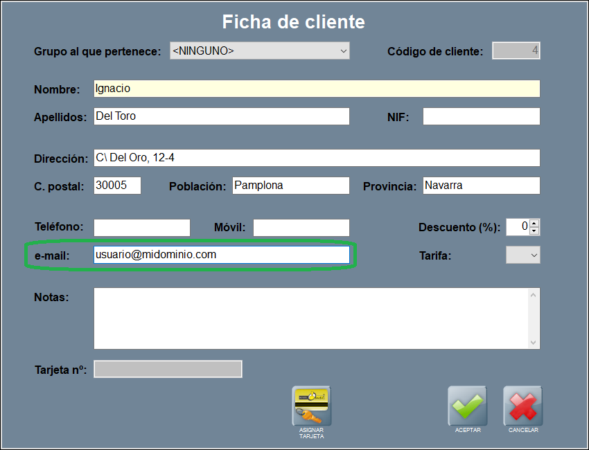Increase Descuento with the up arrow

(534, 224)
